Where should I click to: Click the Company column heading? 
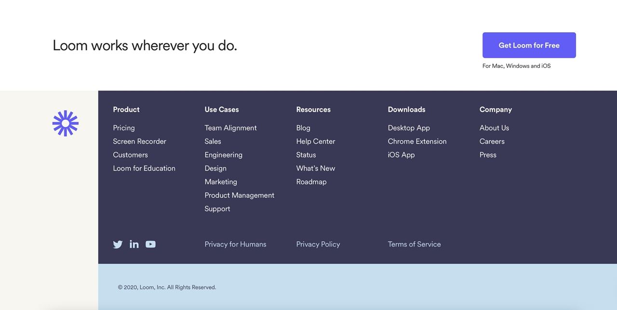tap(496, 109)
